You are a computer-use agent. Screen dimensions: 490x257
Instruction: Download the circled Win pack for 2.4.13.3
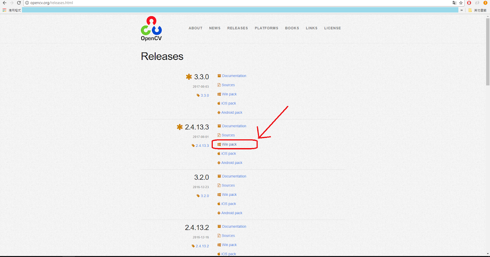coord(229,144)
